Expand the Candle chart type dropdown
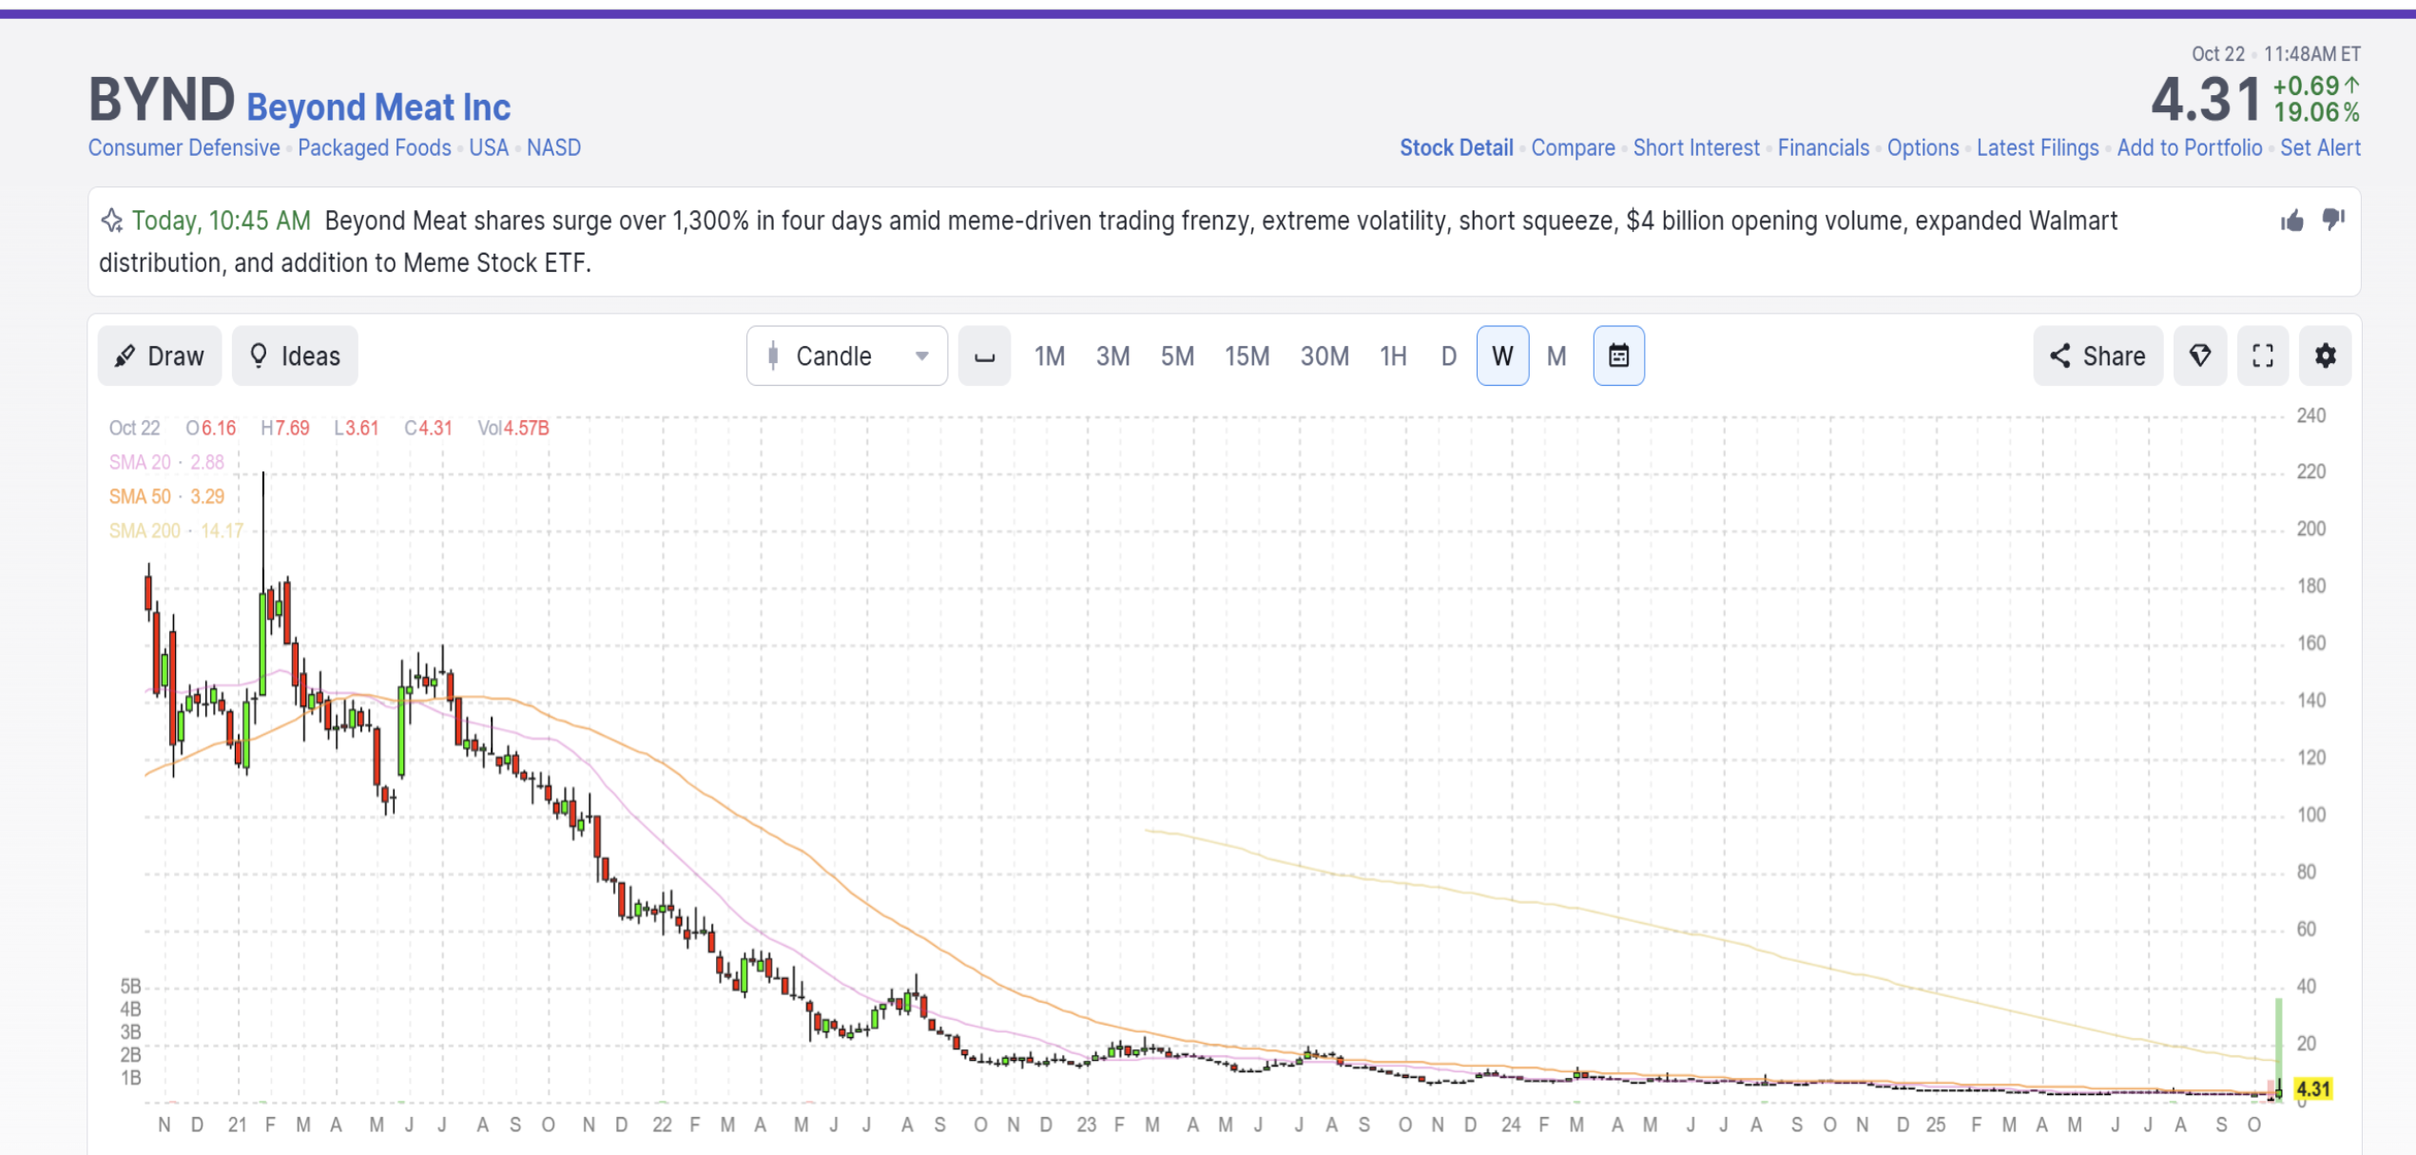 [x=833, y=356]
